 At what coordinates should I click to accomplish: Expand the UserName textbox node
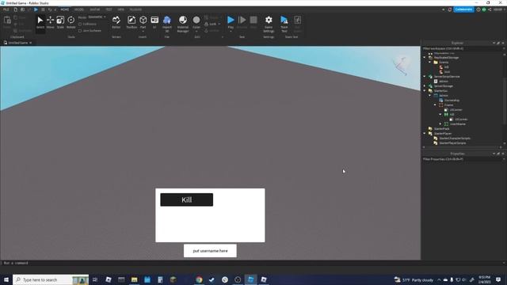tap(440, 124)
